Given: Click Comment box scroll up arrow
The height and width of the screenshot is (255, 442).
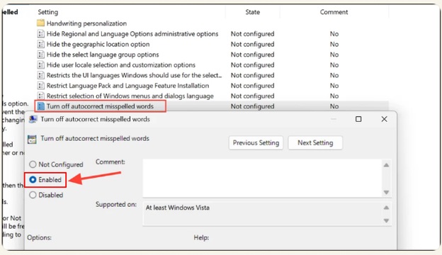Looking at the screenshot, I should point(386,165).
